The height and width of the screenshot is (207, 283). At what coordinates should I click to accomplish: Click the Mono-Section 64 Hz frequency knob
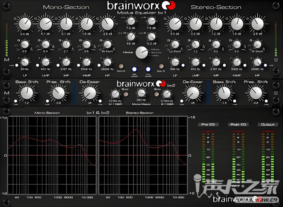(25, 62)
